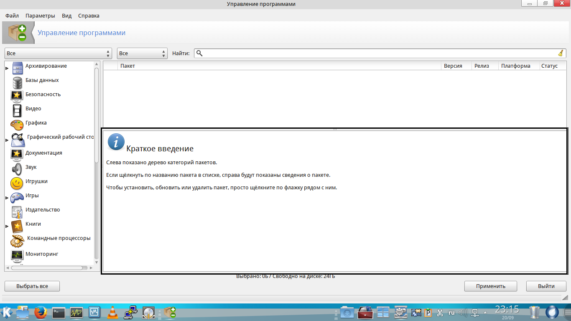Screen dimensions: 571x321
Task: Sort packages by Статус column header
Action: pyautogui.click(x=553, y=66)
